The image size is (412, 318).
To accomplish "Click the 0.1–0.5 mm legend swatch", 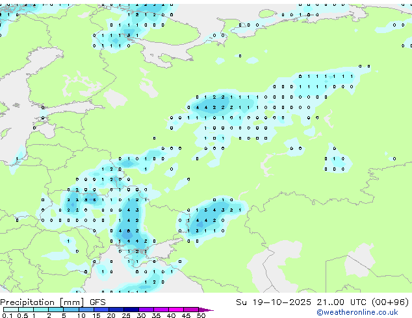I will [x=11, y=310].
